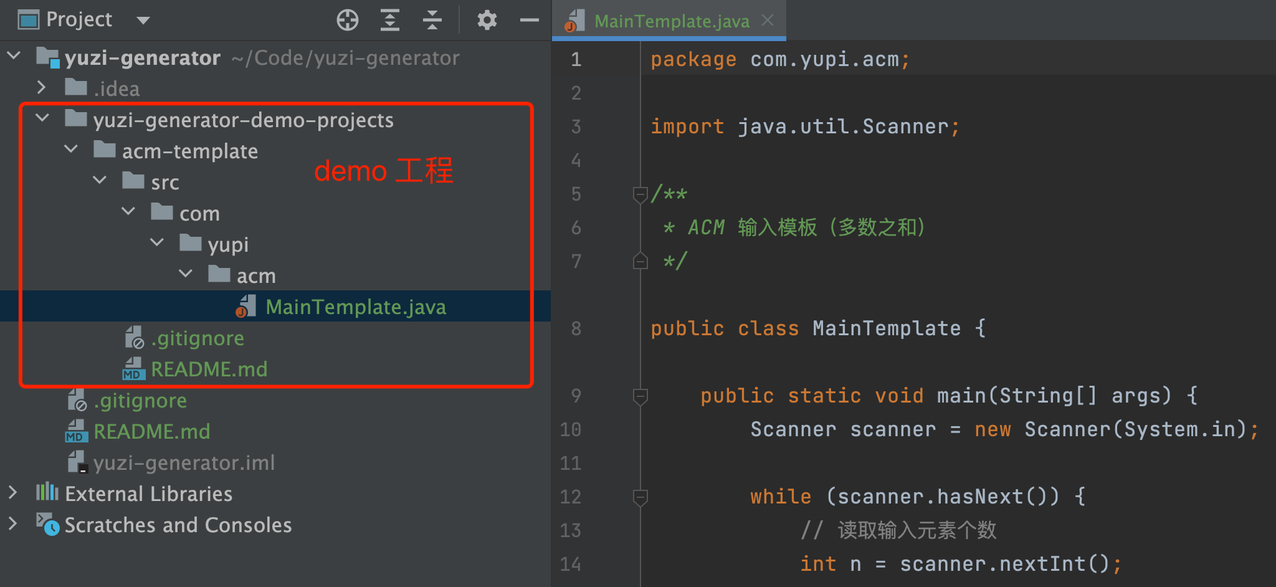Collapse the yuzi-generator-demo-projects folder

tap(42, 118)
